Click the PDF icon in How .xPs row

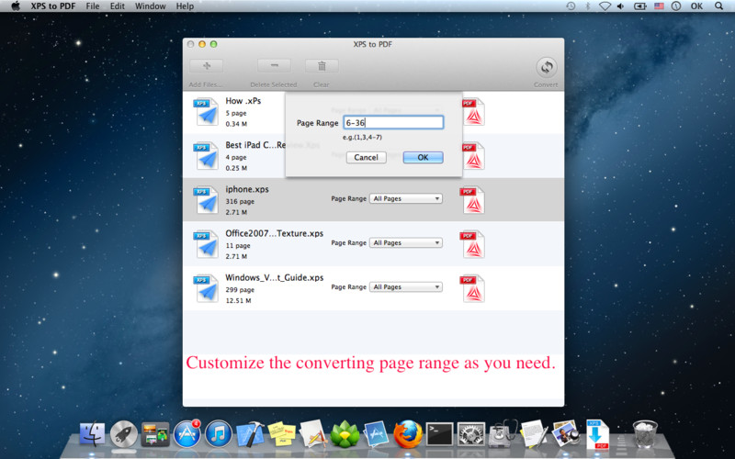473,111
